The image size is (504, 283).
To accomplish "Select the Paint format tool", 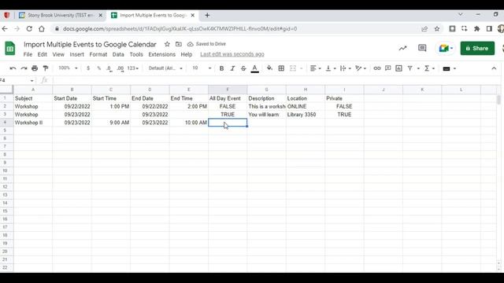I will tap(46, 68).
